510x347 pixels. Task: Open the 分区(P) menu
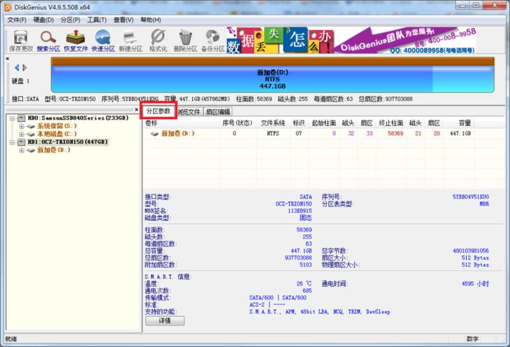(71, 20)
